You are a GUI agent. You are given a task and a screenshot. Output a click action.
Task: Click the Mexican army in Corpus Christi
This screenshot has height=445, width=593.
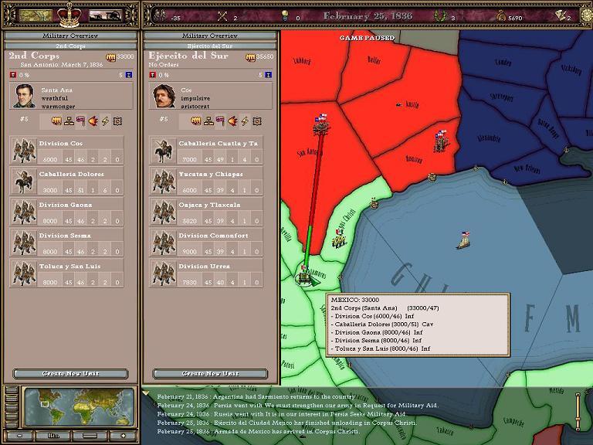[339, 239]
